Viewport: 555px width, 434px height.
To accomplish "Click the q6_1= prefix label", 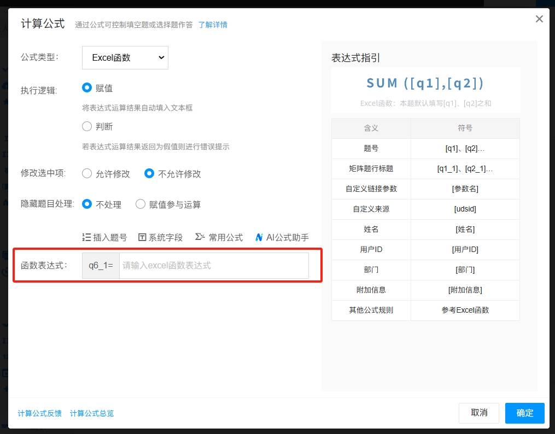I will pyautogui.click(x=101, y=265).
